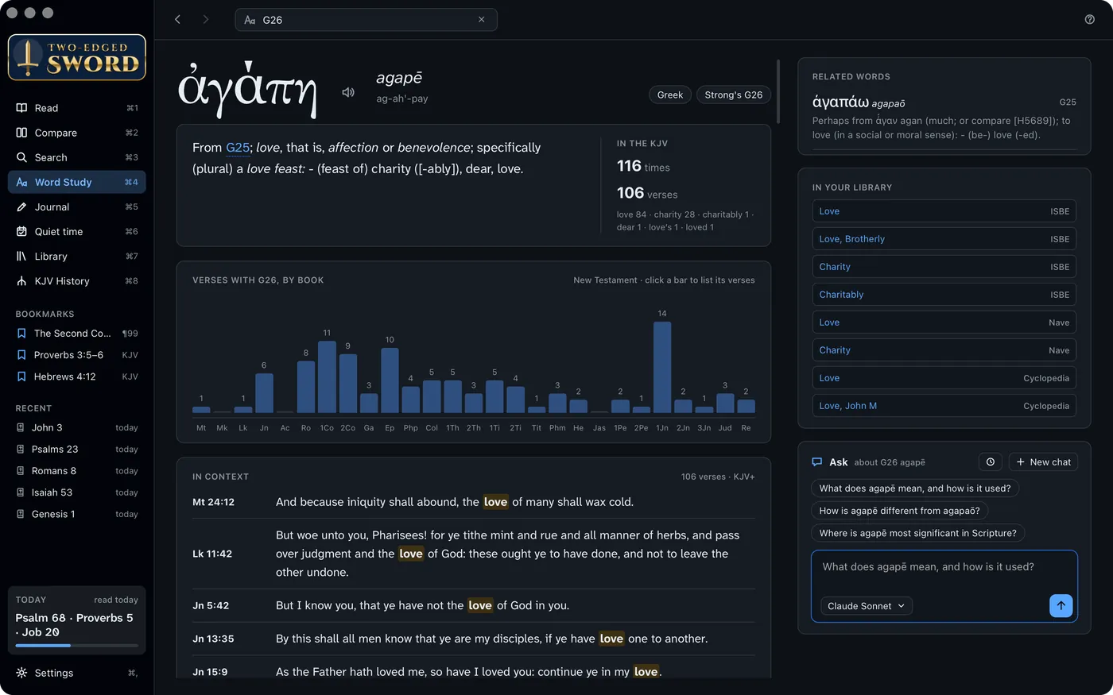1113x695 pixels.
Task: Pick suggestion 'How is agapē different from agapaō?'
Action: coord(899,511)
